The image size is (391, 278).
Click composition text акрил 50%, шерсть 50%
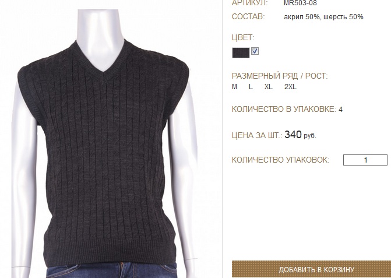[323, 17]
